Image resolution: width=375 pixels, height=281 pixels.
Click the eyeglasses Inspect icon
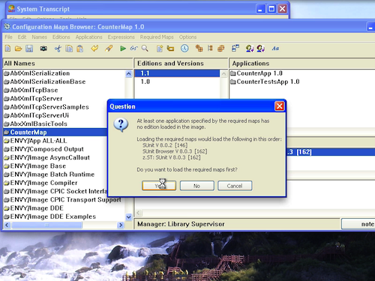133,48
